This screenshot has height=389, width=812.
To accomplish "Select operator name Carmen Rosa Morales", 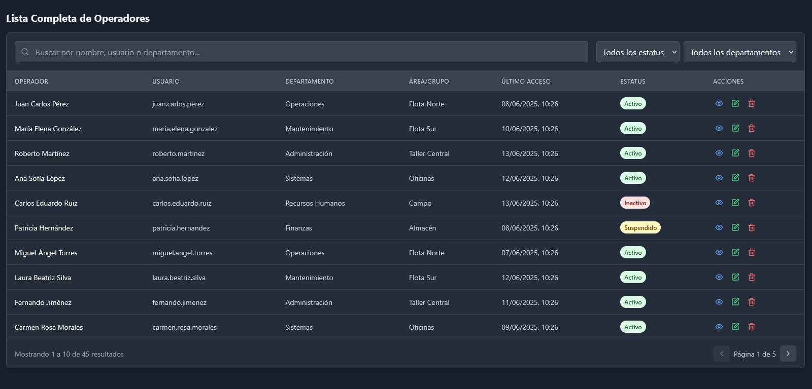I will [49, 327].
